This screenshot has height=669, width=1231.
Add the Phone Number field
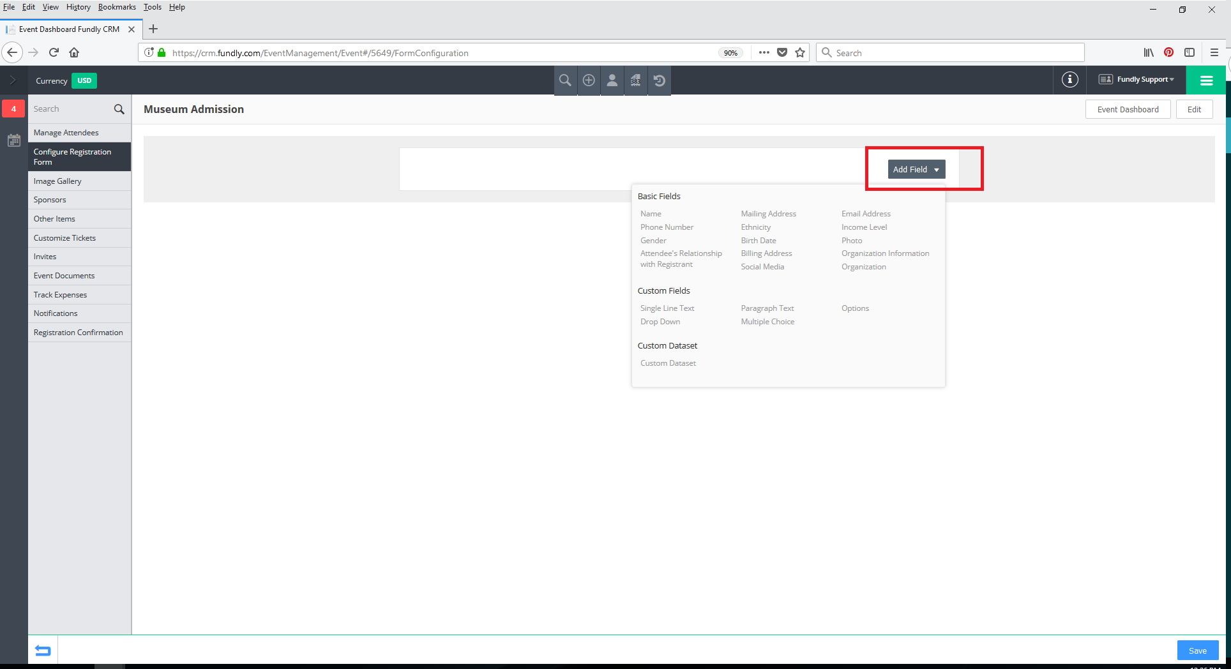click(x=667, y=227)
